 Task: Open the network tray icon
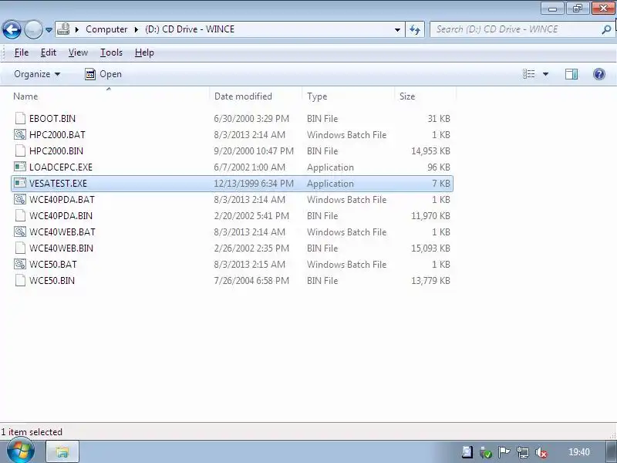523,452
